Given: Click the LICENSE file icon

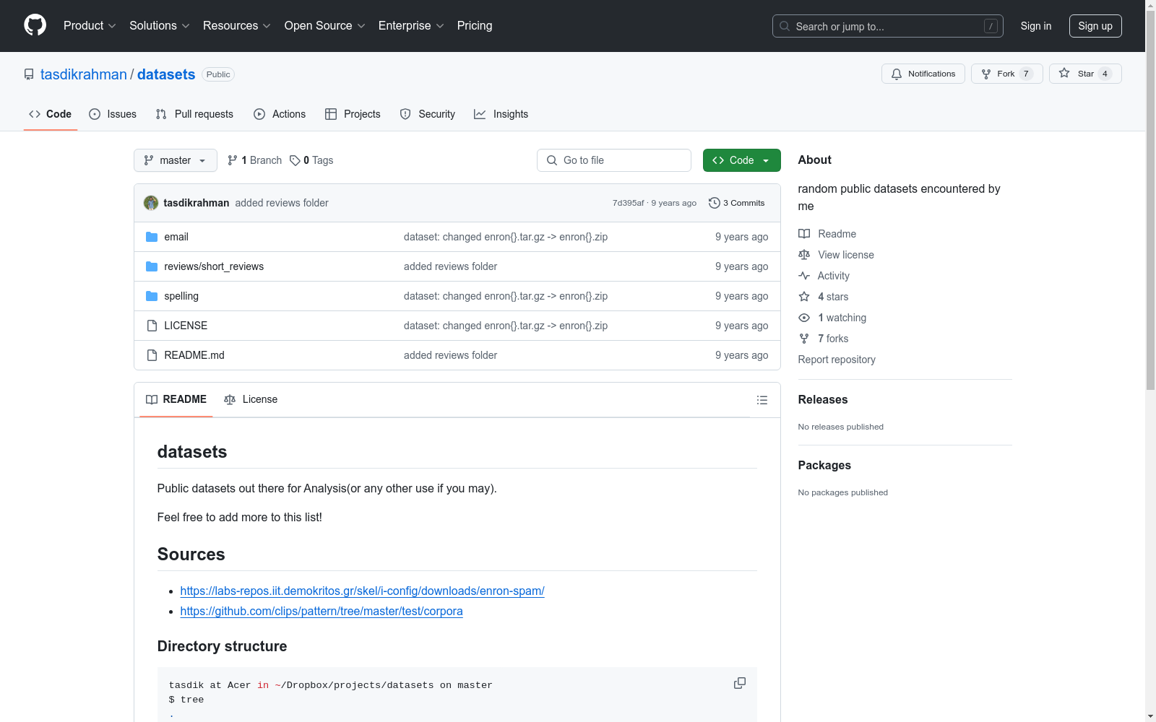Looking at the screenshot, I should [152, 326].
